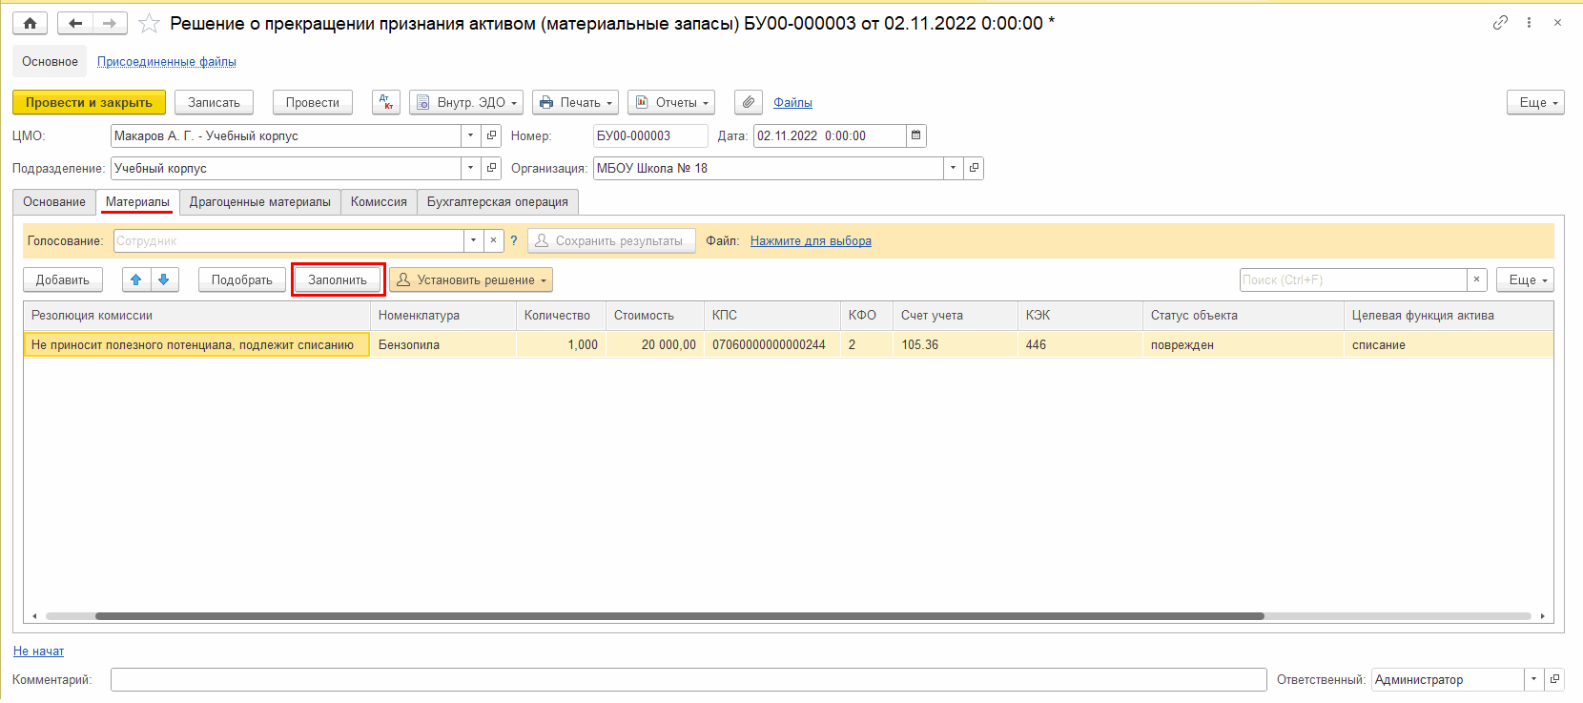1583x703 pixels.
Task: Move the row down with the arrow
Action: pos(164,279)
